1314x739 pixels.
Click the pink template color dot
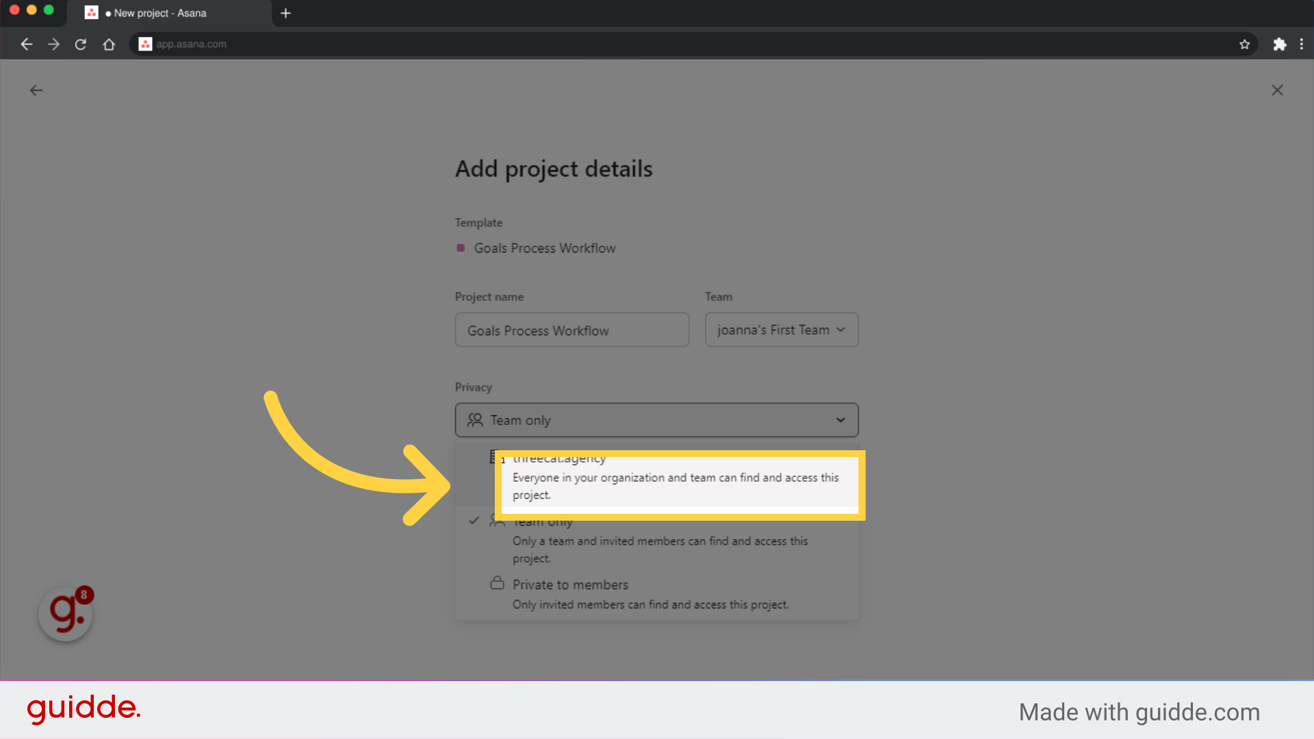pyautogui.click(x=461, y=248)
